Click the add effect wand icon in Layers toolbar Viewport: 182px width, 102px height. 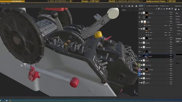pyautogui.click(x=156, y=9)
